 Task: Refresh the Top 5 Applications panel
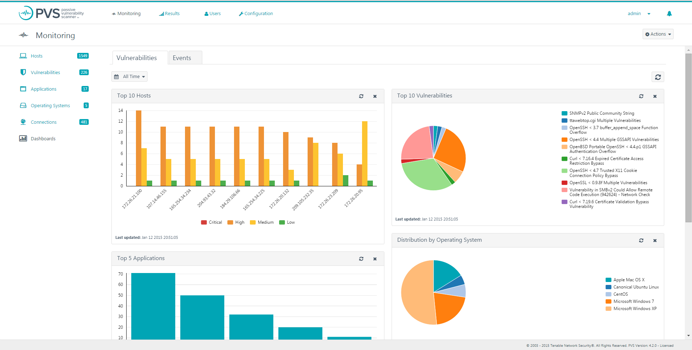pos(361,259)
